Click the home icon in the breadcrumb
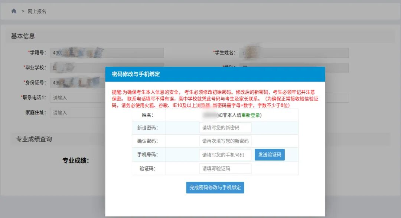The width and height of the screenshot is (401, 218). coord(13,11)
